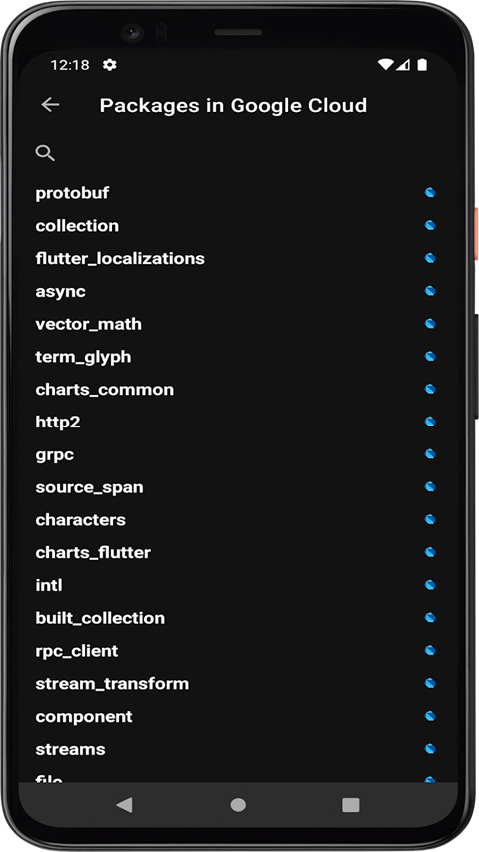The height and width of the screenshot is (852, 479).
Task: Tap the back arrow icon
Action: (50, 104)
